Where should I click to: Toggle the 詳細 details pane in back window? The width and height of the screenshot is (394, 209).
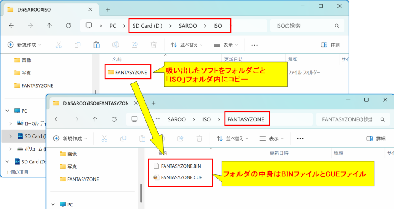(330, 45)
